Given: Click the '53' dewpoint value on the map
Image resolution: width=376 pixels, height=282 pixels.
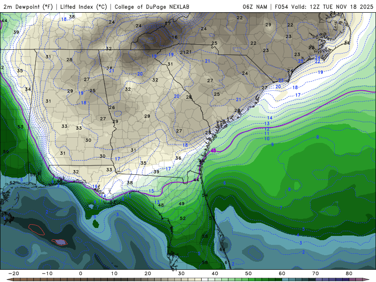Looking at the screenshot, I should tap(20, 126).
